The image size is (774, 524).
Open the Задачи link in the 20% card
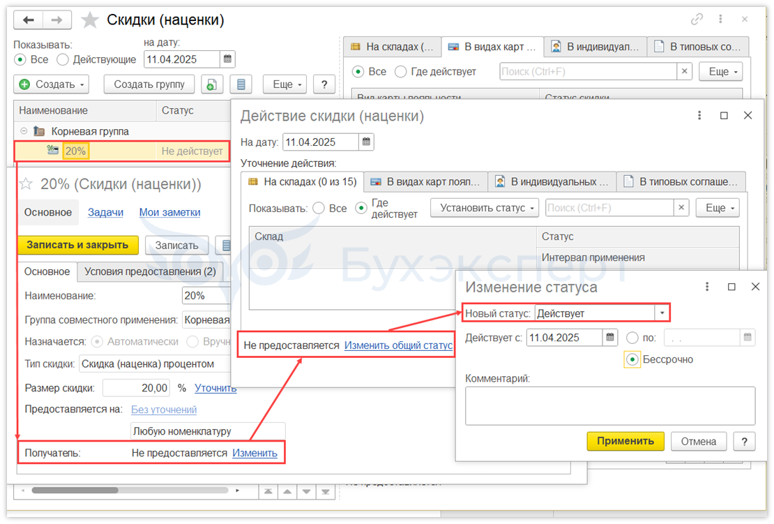tap(105, 212)
